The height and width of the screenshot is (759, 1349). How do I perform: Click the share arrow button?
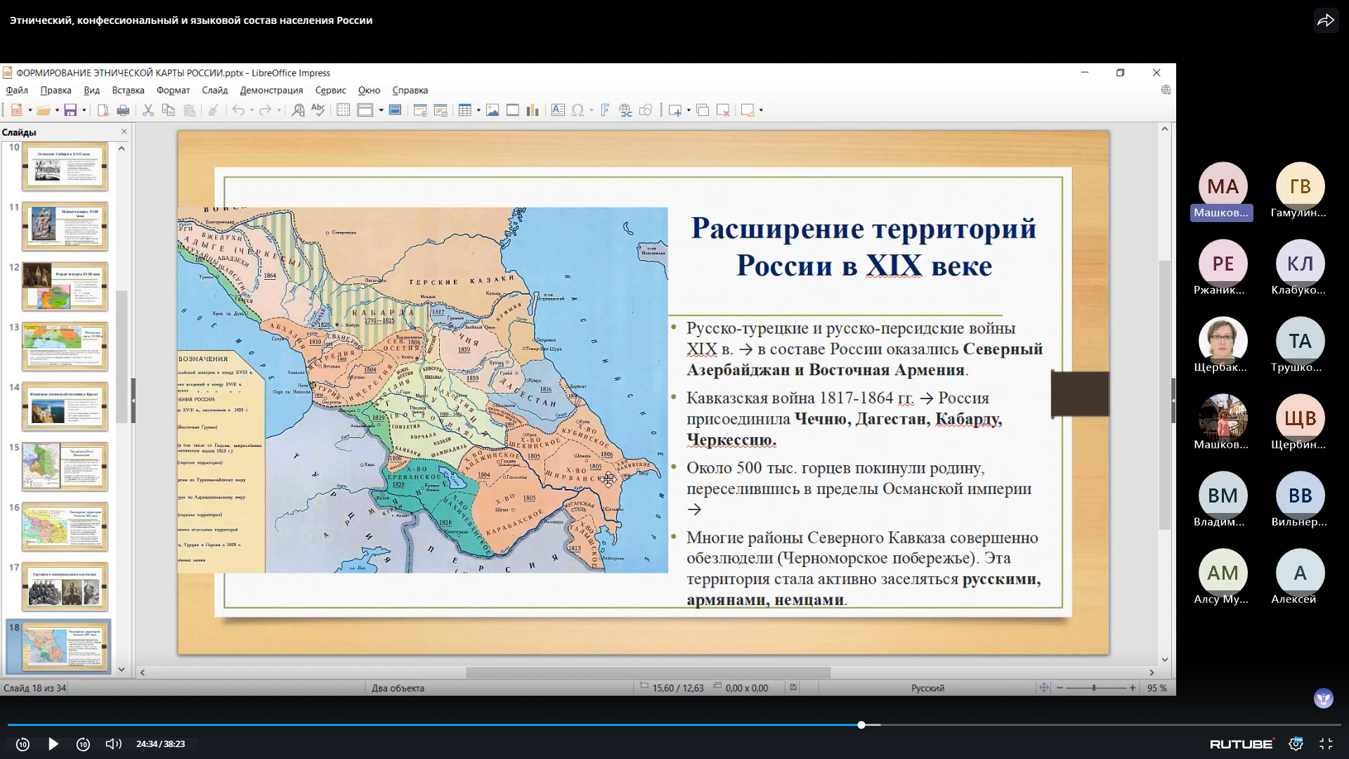pyautogui.click(x=1325, y=20)
